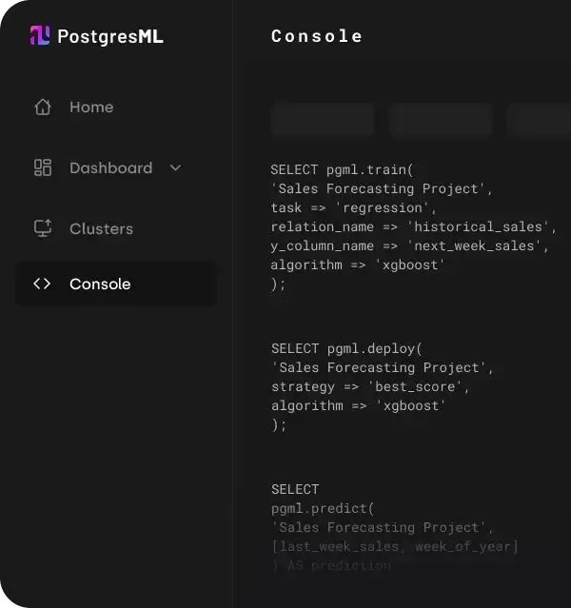Click the SELECT pgml.deploy( line

point(346,348)
